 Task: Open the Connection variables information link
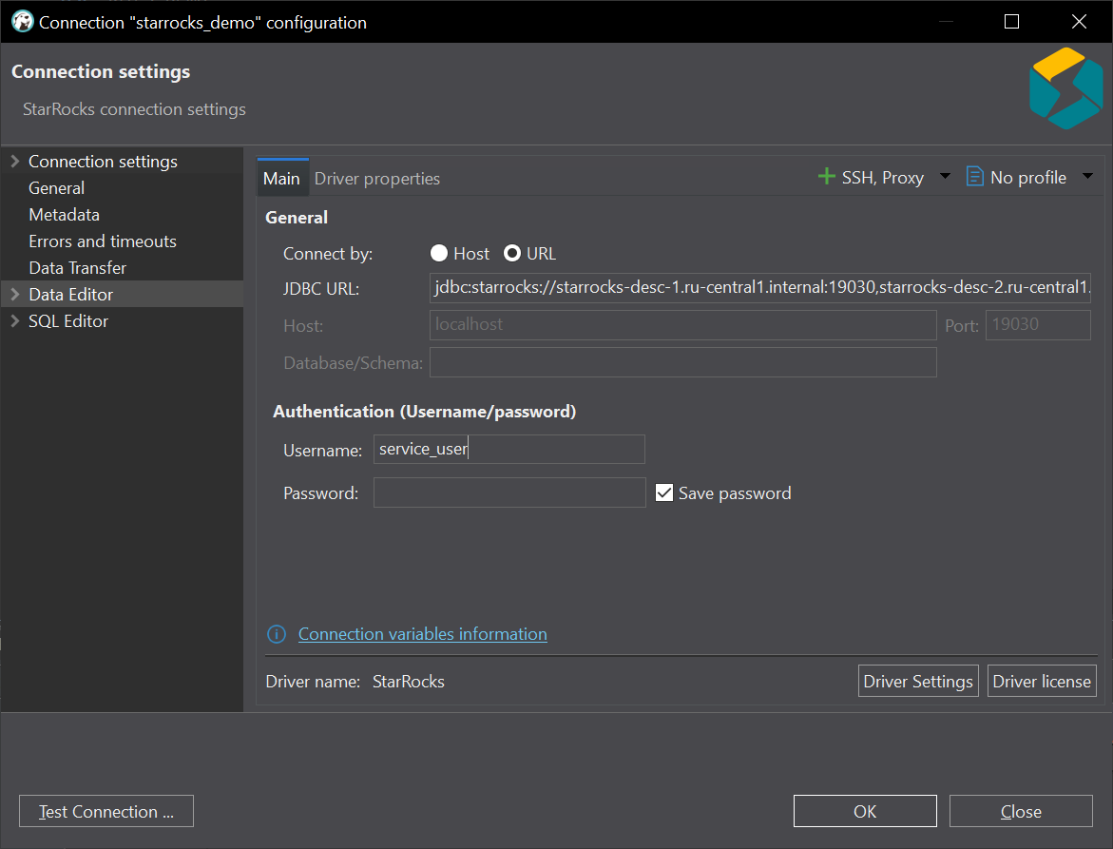coord(422,634)
